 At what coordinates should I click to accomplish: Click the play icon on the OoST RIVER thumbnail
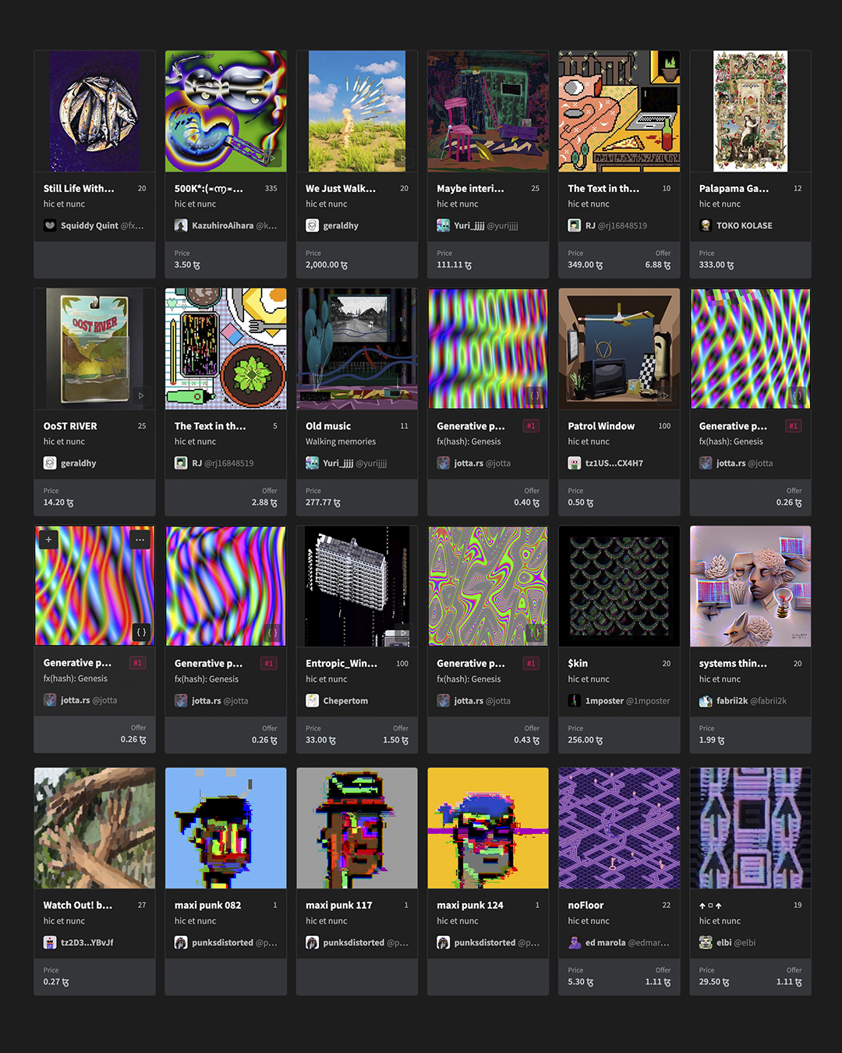coord(141,395)
